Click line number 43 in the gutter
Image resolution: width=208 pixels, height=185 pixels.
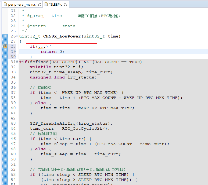click(13, 124)
